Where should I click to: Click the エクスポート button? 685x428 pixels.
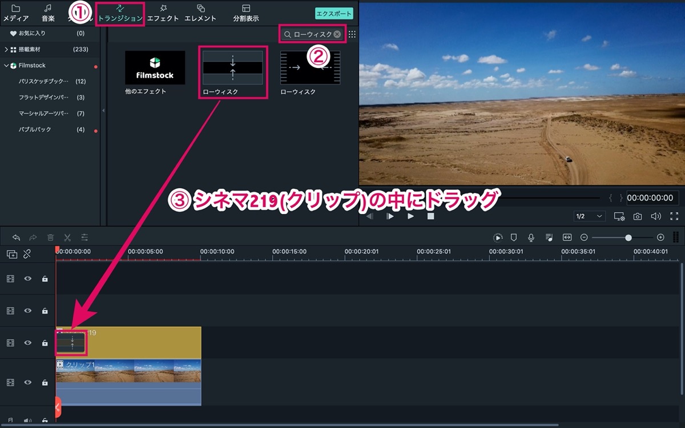[x=334, y=14]
